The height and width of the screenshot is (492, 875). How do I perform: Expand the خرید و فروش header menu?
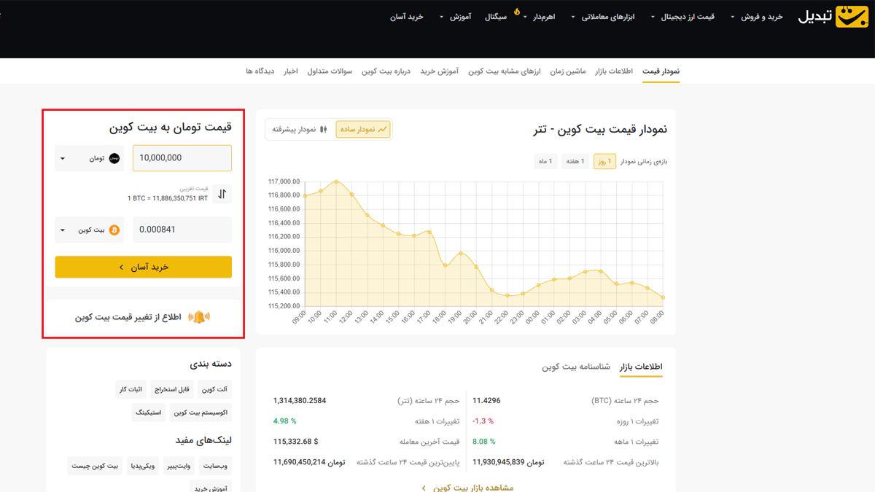tap(757, 17)
